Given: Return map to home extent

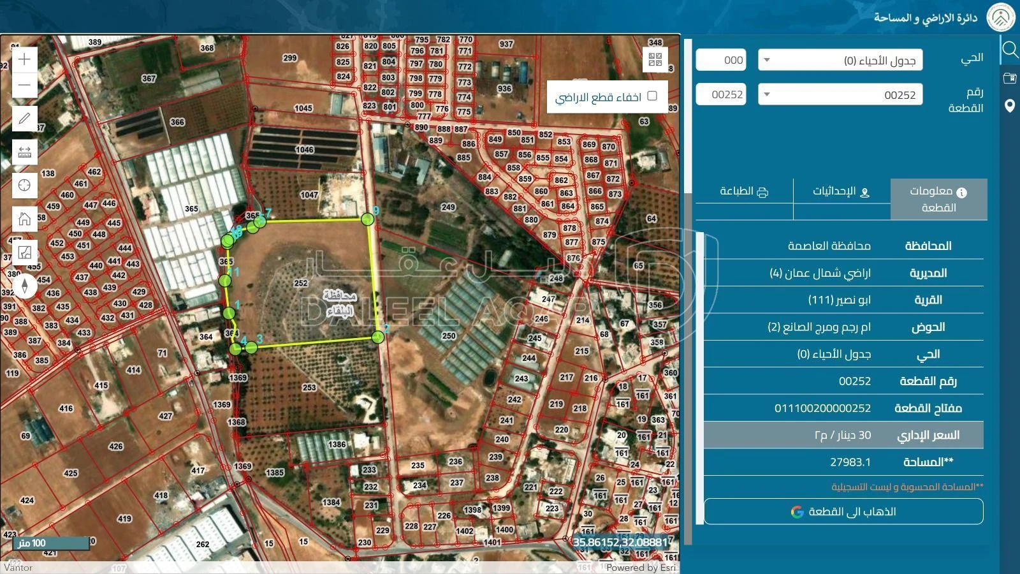Looking at the screenshot, I should (x=24, y=219).
